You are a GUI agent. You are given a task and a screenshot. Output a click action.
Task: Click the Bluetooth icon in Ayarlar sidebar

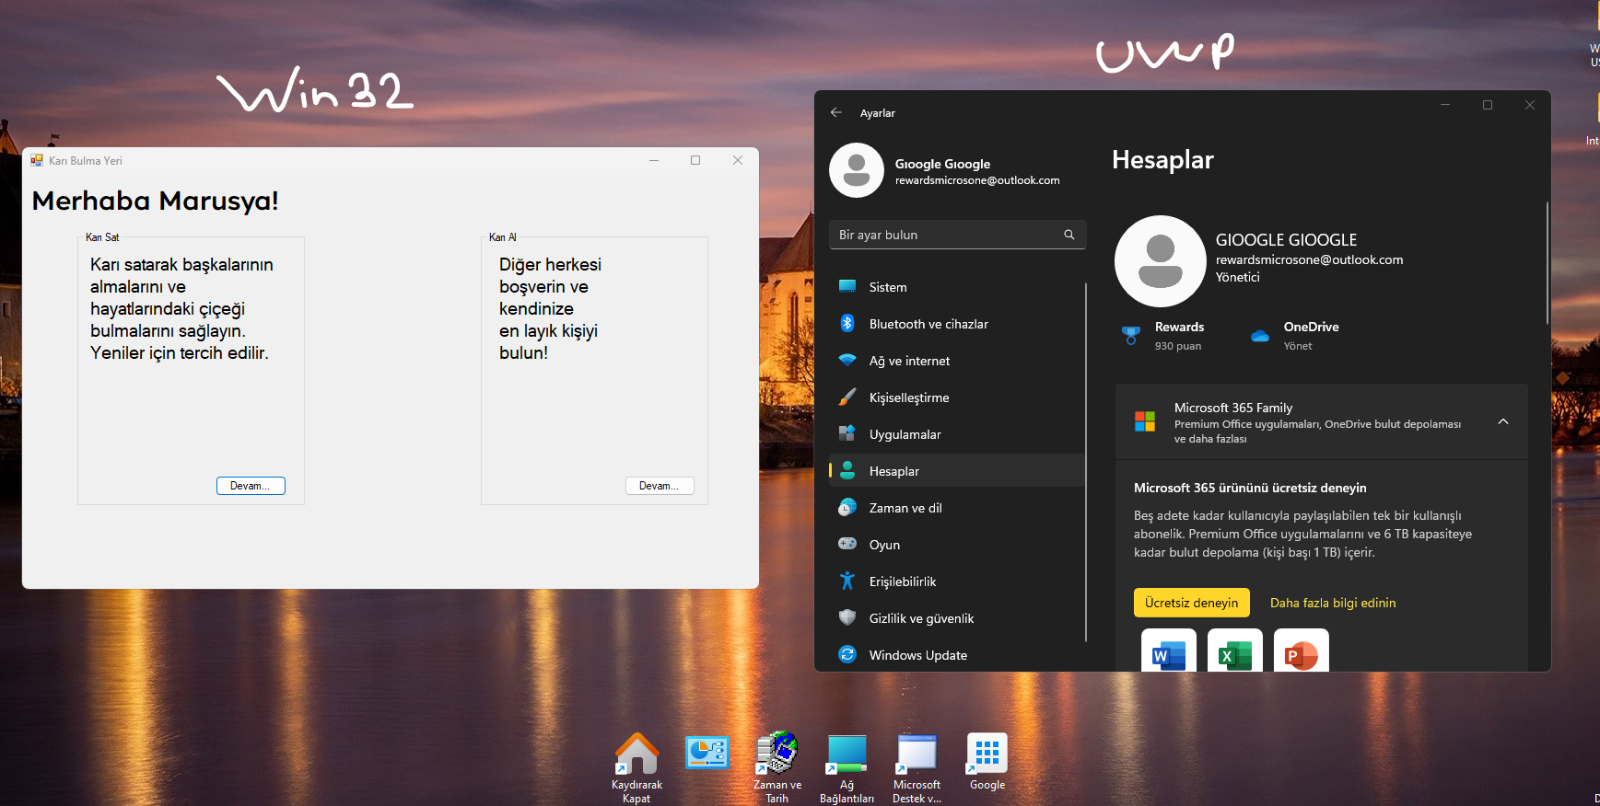click(847, 323)
